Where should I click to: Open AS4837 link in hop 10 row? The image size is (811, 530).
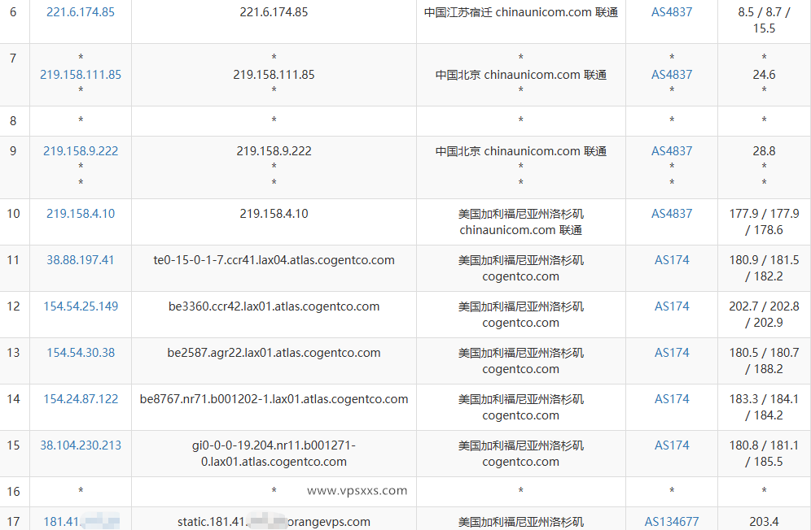(671, 213)
